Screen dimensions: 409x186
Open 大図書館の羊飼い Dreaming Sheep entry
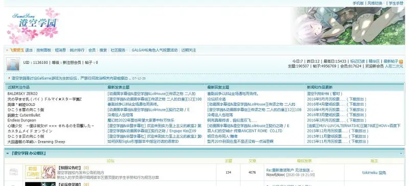click(x=36, y=142)
